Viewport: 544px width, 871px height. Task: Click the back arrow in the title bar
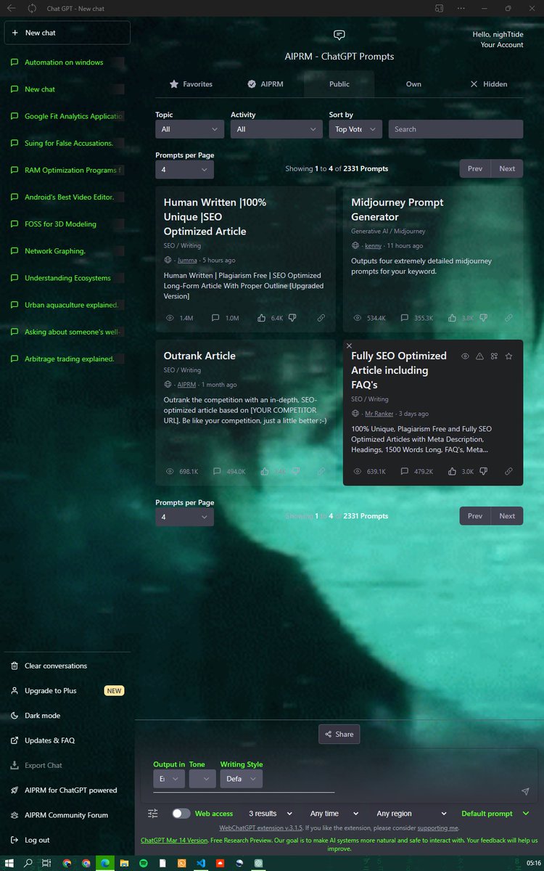(x=11, y=8)
